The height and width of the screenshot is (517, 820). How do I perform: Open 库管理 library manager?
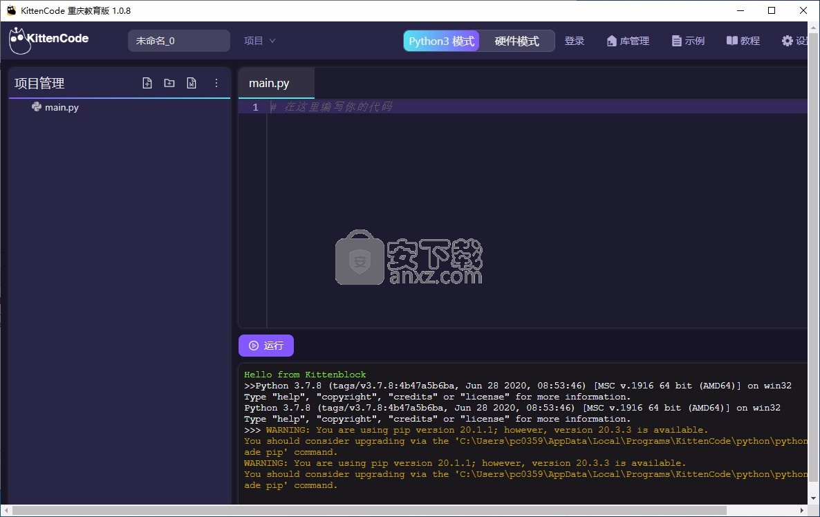pos(628,41)
